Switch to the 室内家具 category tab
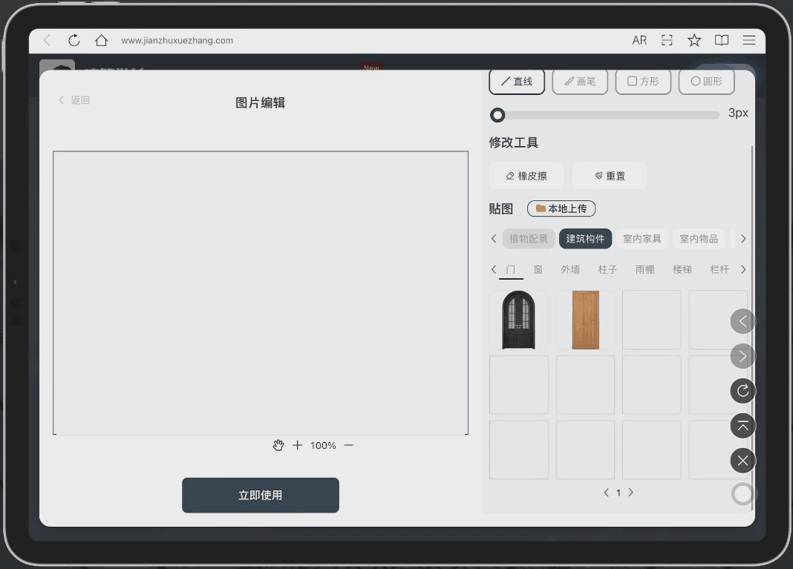The image size is (793, 569). pos(642,238)
